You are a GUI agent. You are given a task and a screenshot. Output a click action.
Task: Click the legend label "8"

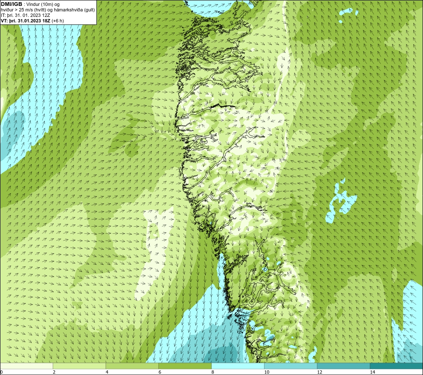tap(213, 372)
